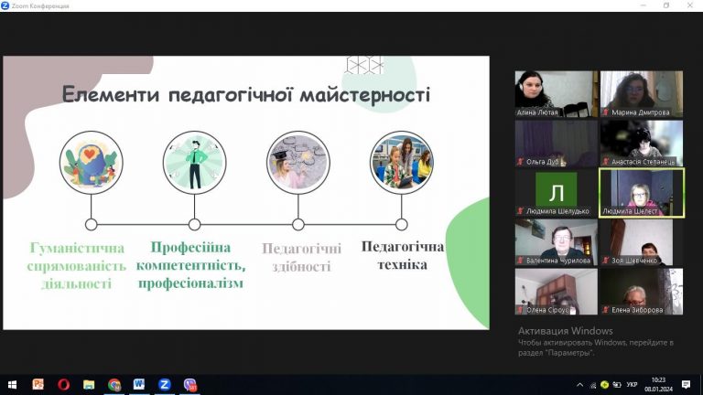The image size is (703, 395).
Task: Launch Opera browser from the taskbar
Action: point(63,384)
